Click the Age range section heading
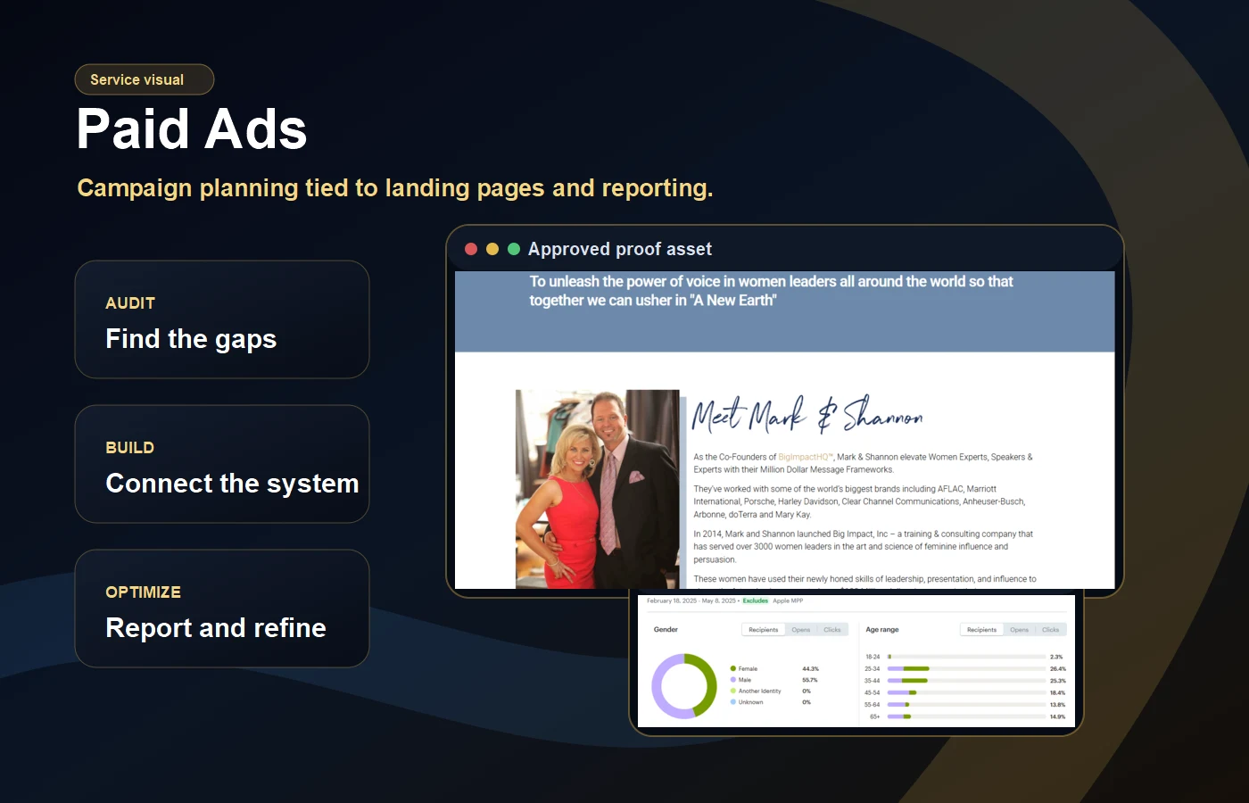This screenshot has height=803, width=1249. [x=882, y=630]
